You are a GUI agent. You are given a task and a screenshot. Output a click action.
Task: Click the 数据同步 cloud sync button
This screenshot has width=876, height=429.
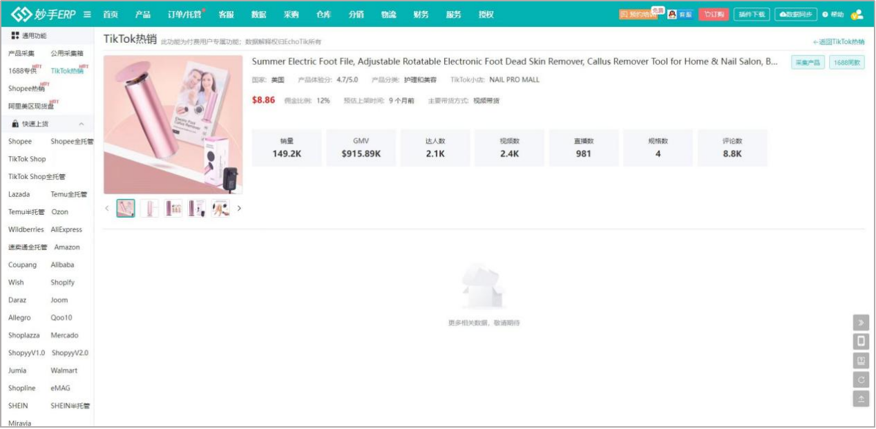(796, 15)
